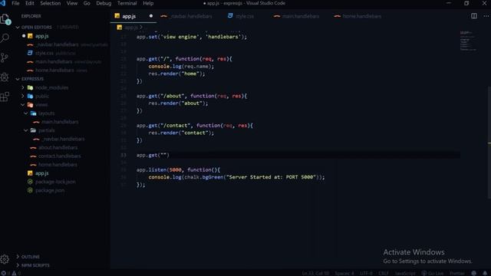
Task: Click UTF-8 encoding in status bar
Action: 366,273
